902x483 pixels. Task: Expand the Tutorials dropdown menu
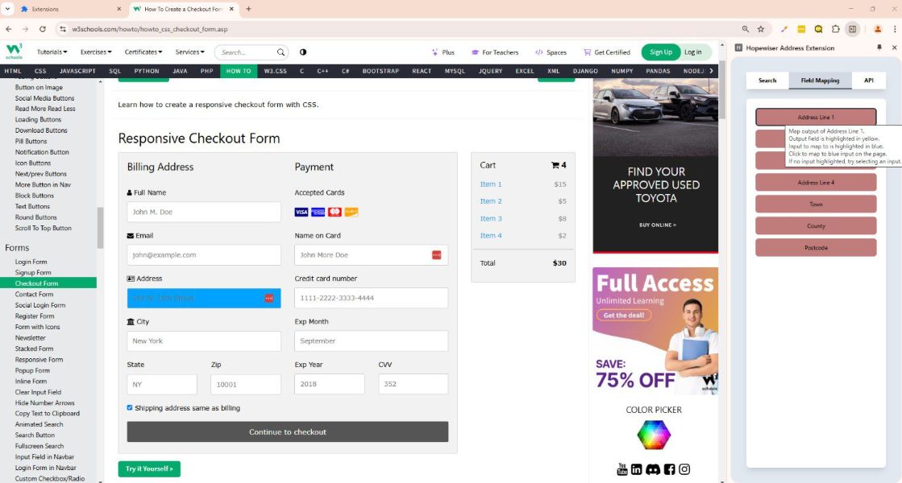(52, 52)
